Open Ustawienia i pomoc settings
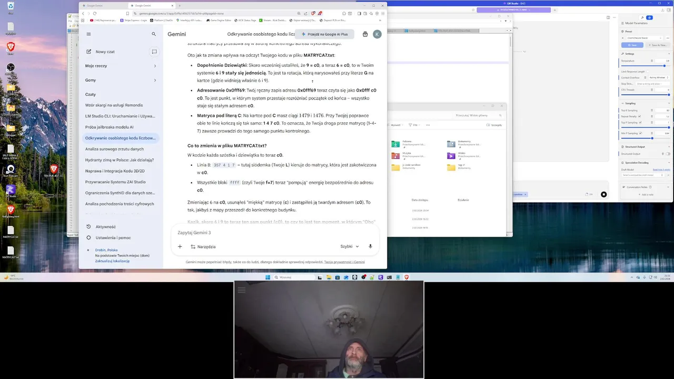Image resolution: width=674 pixels, height=379 pixels. (x=108, y=238)
